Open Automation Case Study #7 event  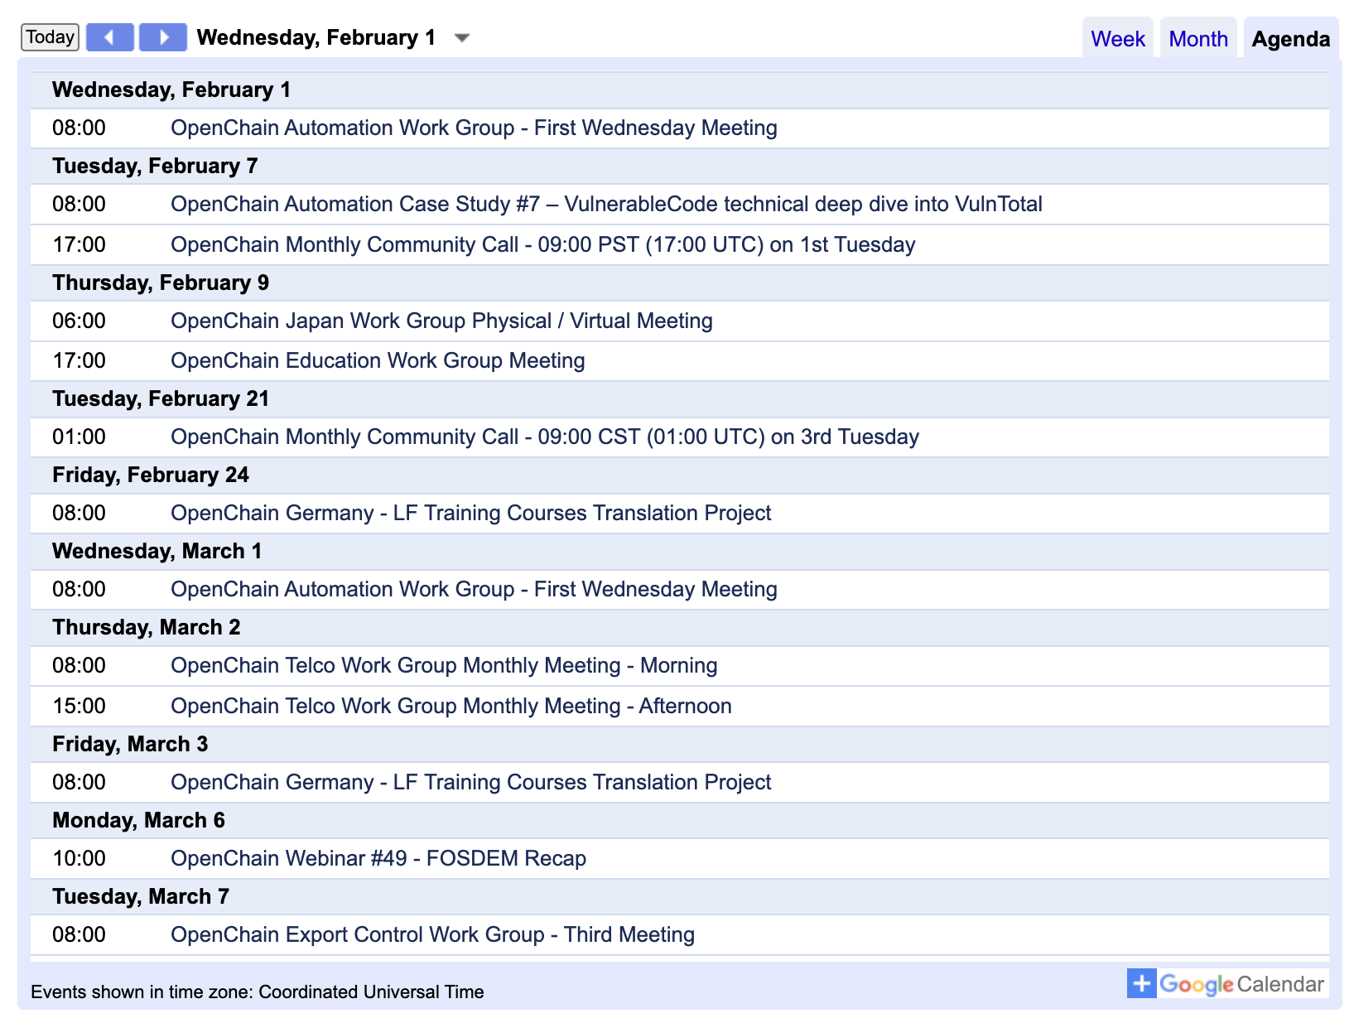(606, 205)
